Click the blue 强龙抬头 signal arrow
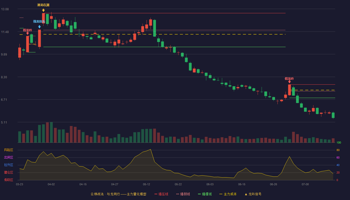350x200 pixels. click(39, 27)
